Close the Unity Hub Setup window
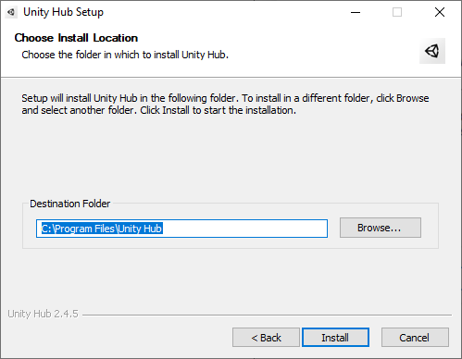The image size is (462, 359). tap(440, 12)
